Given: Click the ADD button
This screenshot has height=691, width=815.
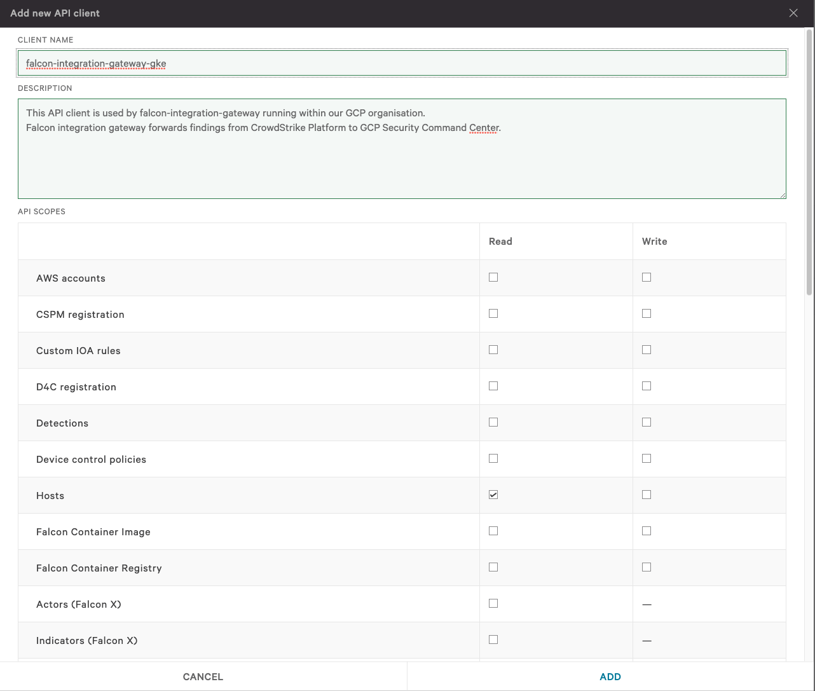Looking at the screenshot, I should [610, 676].
